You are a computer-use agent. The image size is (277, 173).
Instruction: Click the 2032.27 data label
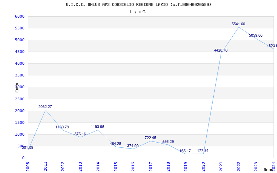(45, 107)
